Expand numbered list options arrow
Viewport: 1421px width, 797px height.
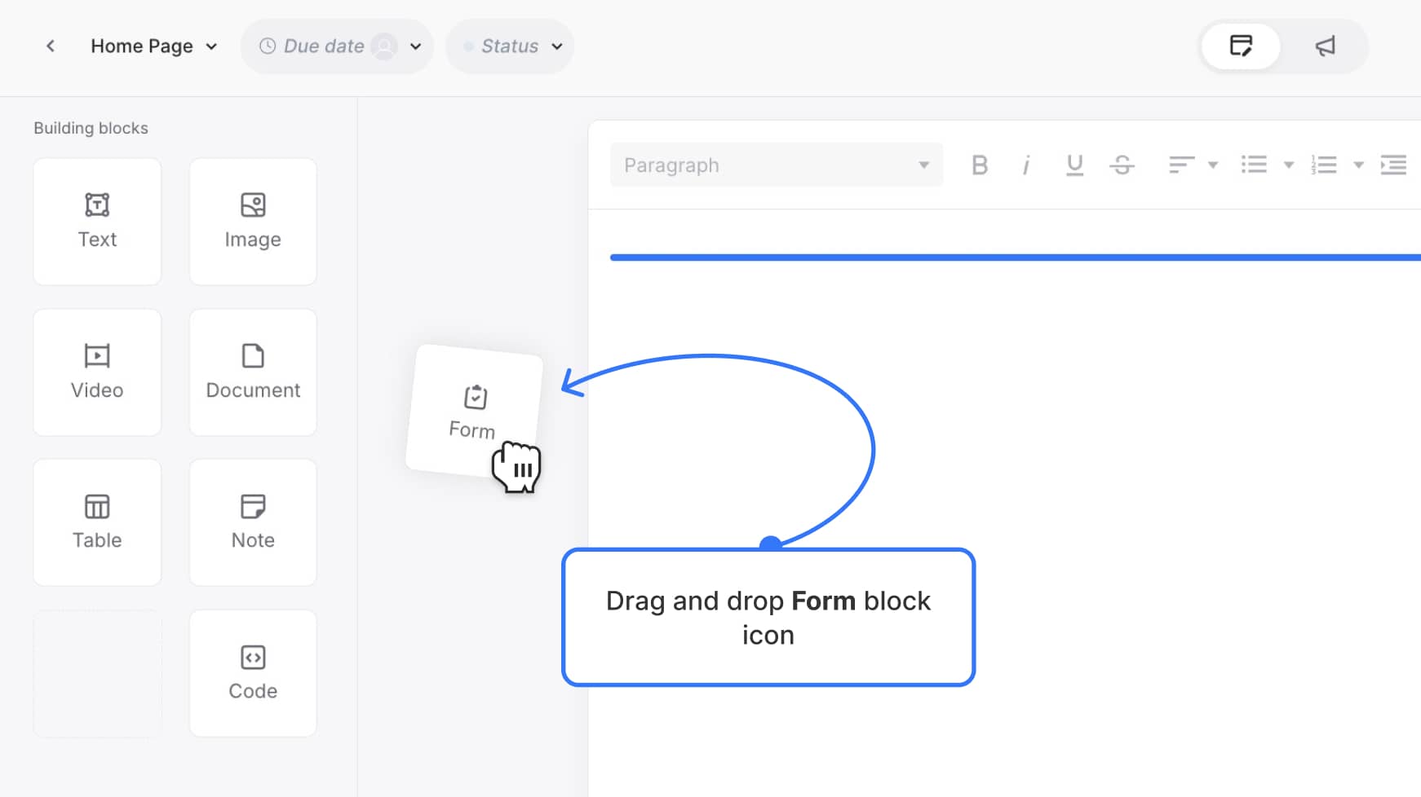pyautogui.click(x=1358, y=165)
